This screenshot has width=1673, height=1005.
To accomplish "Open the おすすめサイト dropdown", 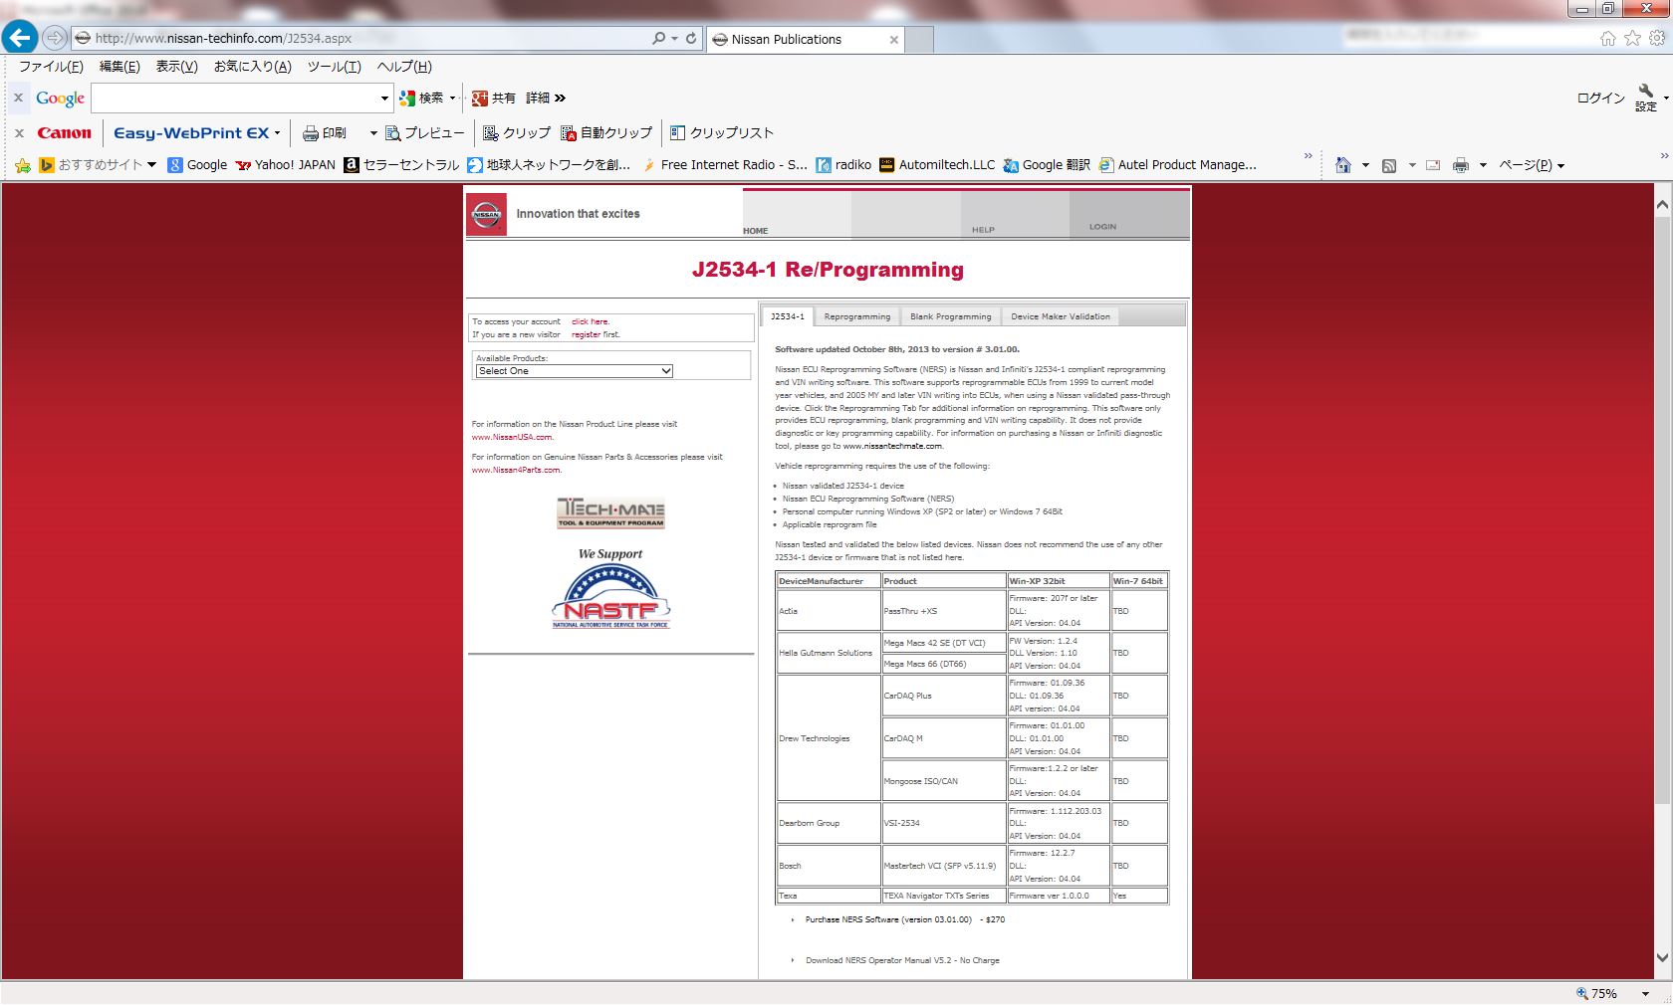I will (151, 165).
